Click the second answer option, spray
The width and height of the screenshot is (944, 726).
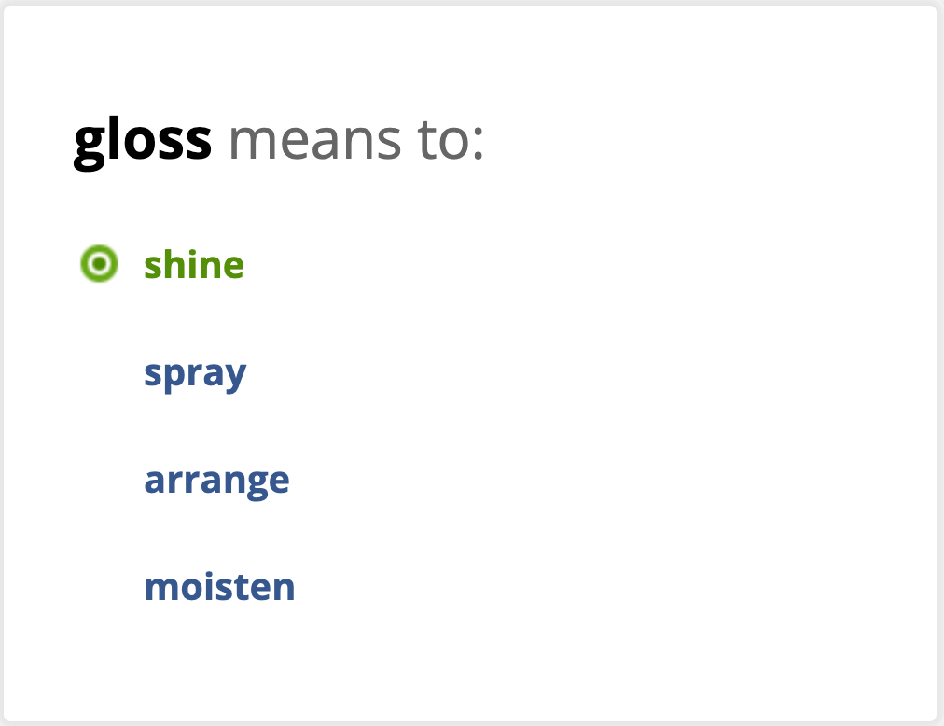pyautogui.click(x=195, y=374)
